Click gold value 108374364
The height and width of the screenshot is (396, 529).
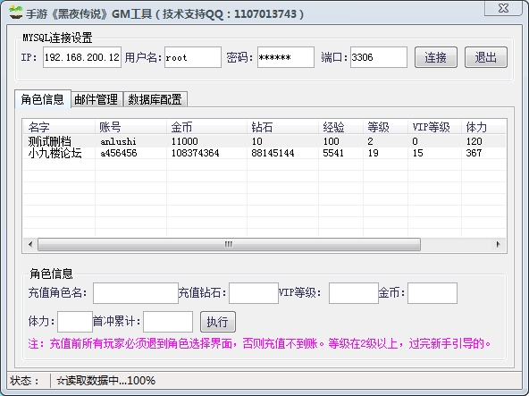point(195,153)
